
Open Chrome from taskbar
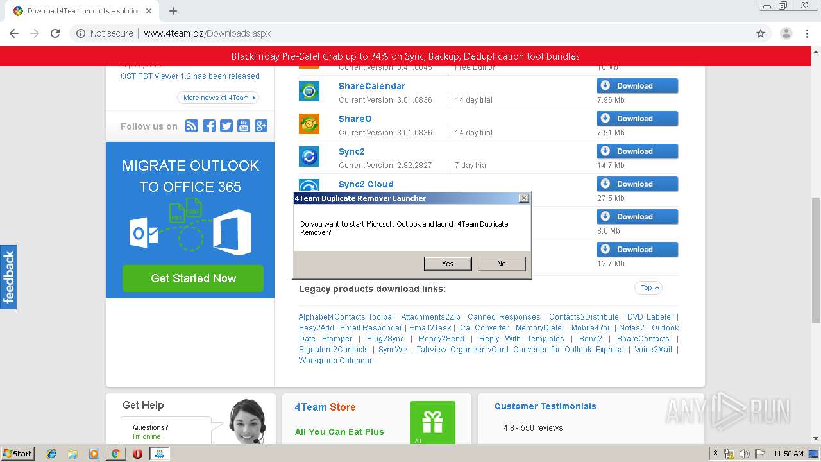115,454
